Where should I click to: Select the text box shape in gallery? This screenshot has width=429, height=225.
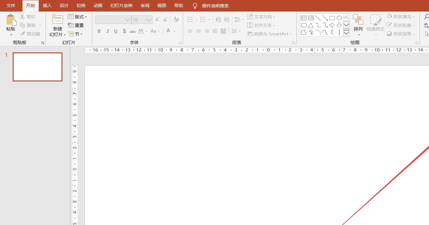click(x=304, y=18)
